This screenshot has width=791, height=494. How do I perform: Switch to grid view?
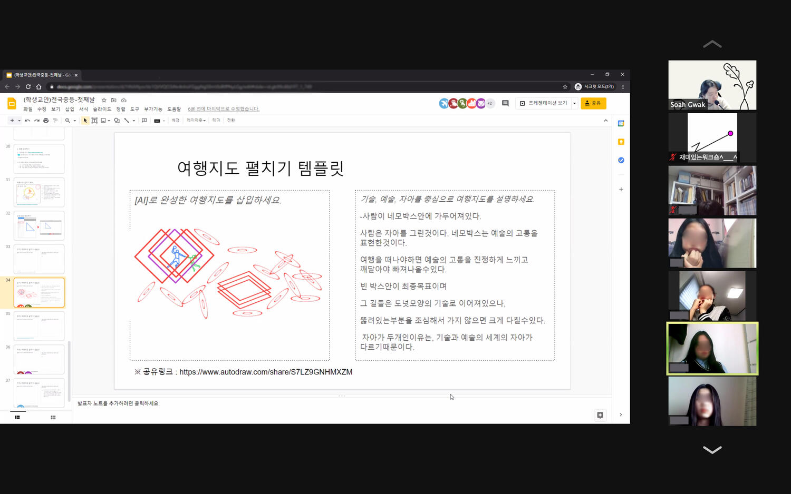click(x=53, y=417)
